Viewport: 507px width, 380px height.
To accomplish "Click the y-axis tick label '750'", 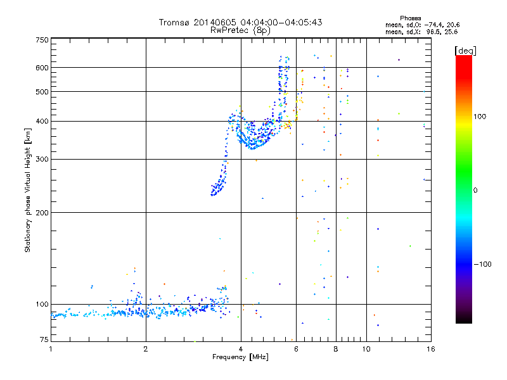I will (42, 40).
